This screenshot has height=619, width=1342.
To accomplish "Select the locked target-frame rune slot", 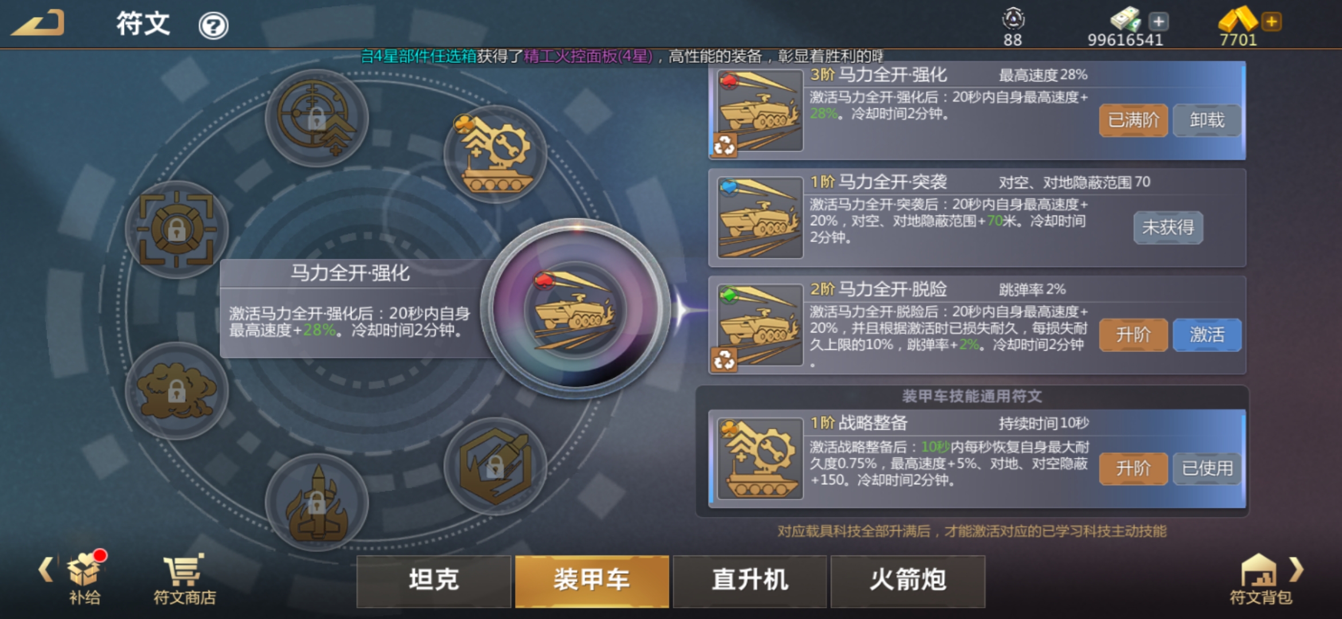I will (x=177, y=229).
